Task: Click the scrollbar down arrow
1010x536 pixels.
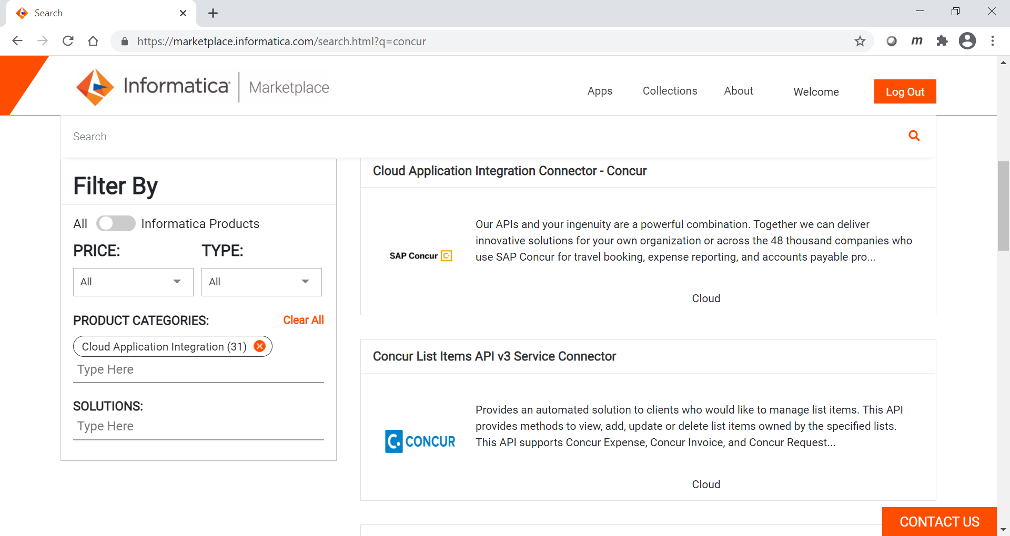Action: (1003, 530)
